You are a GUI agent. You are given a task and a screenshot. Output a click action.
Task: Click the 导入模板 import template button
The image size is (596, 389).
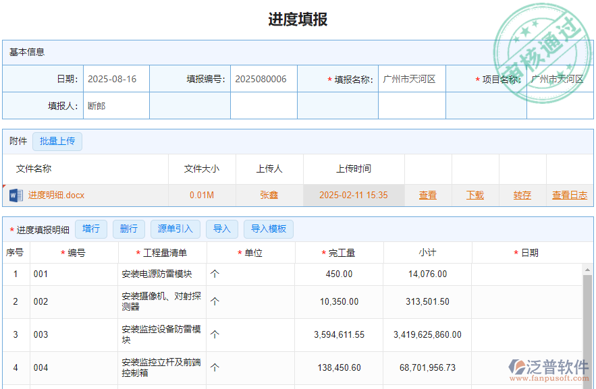269,229
